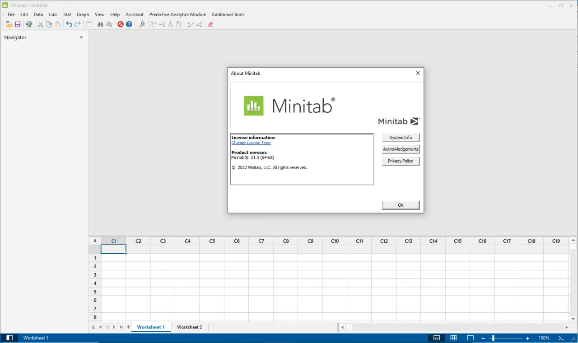This screenshot has height=343, width=578.
Task: Select the C1 column name cell
Action: click(113, 249)
